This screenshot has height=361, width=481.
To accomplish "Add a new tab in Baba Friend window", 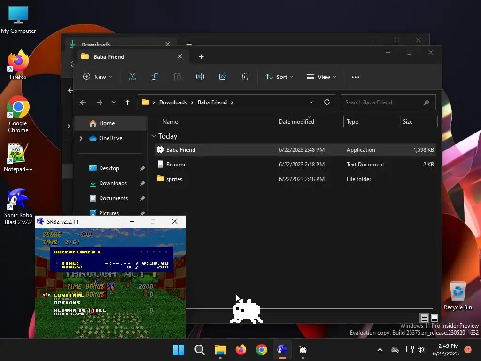I will point(201,57).
